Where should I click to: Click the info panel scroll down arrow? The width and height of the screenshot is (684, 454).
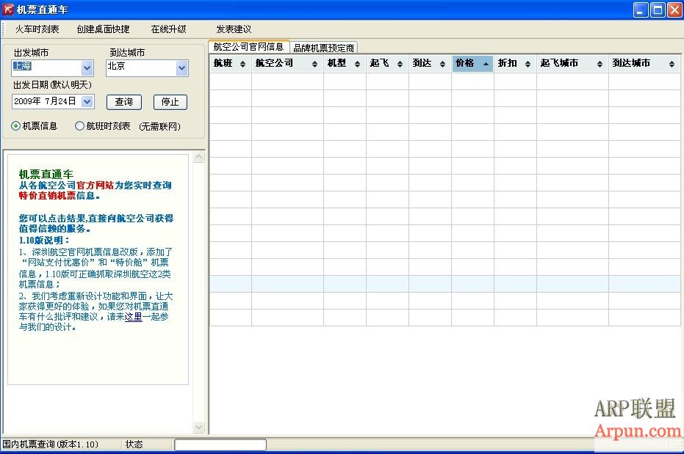(198, 427)
